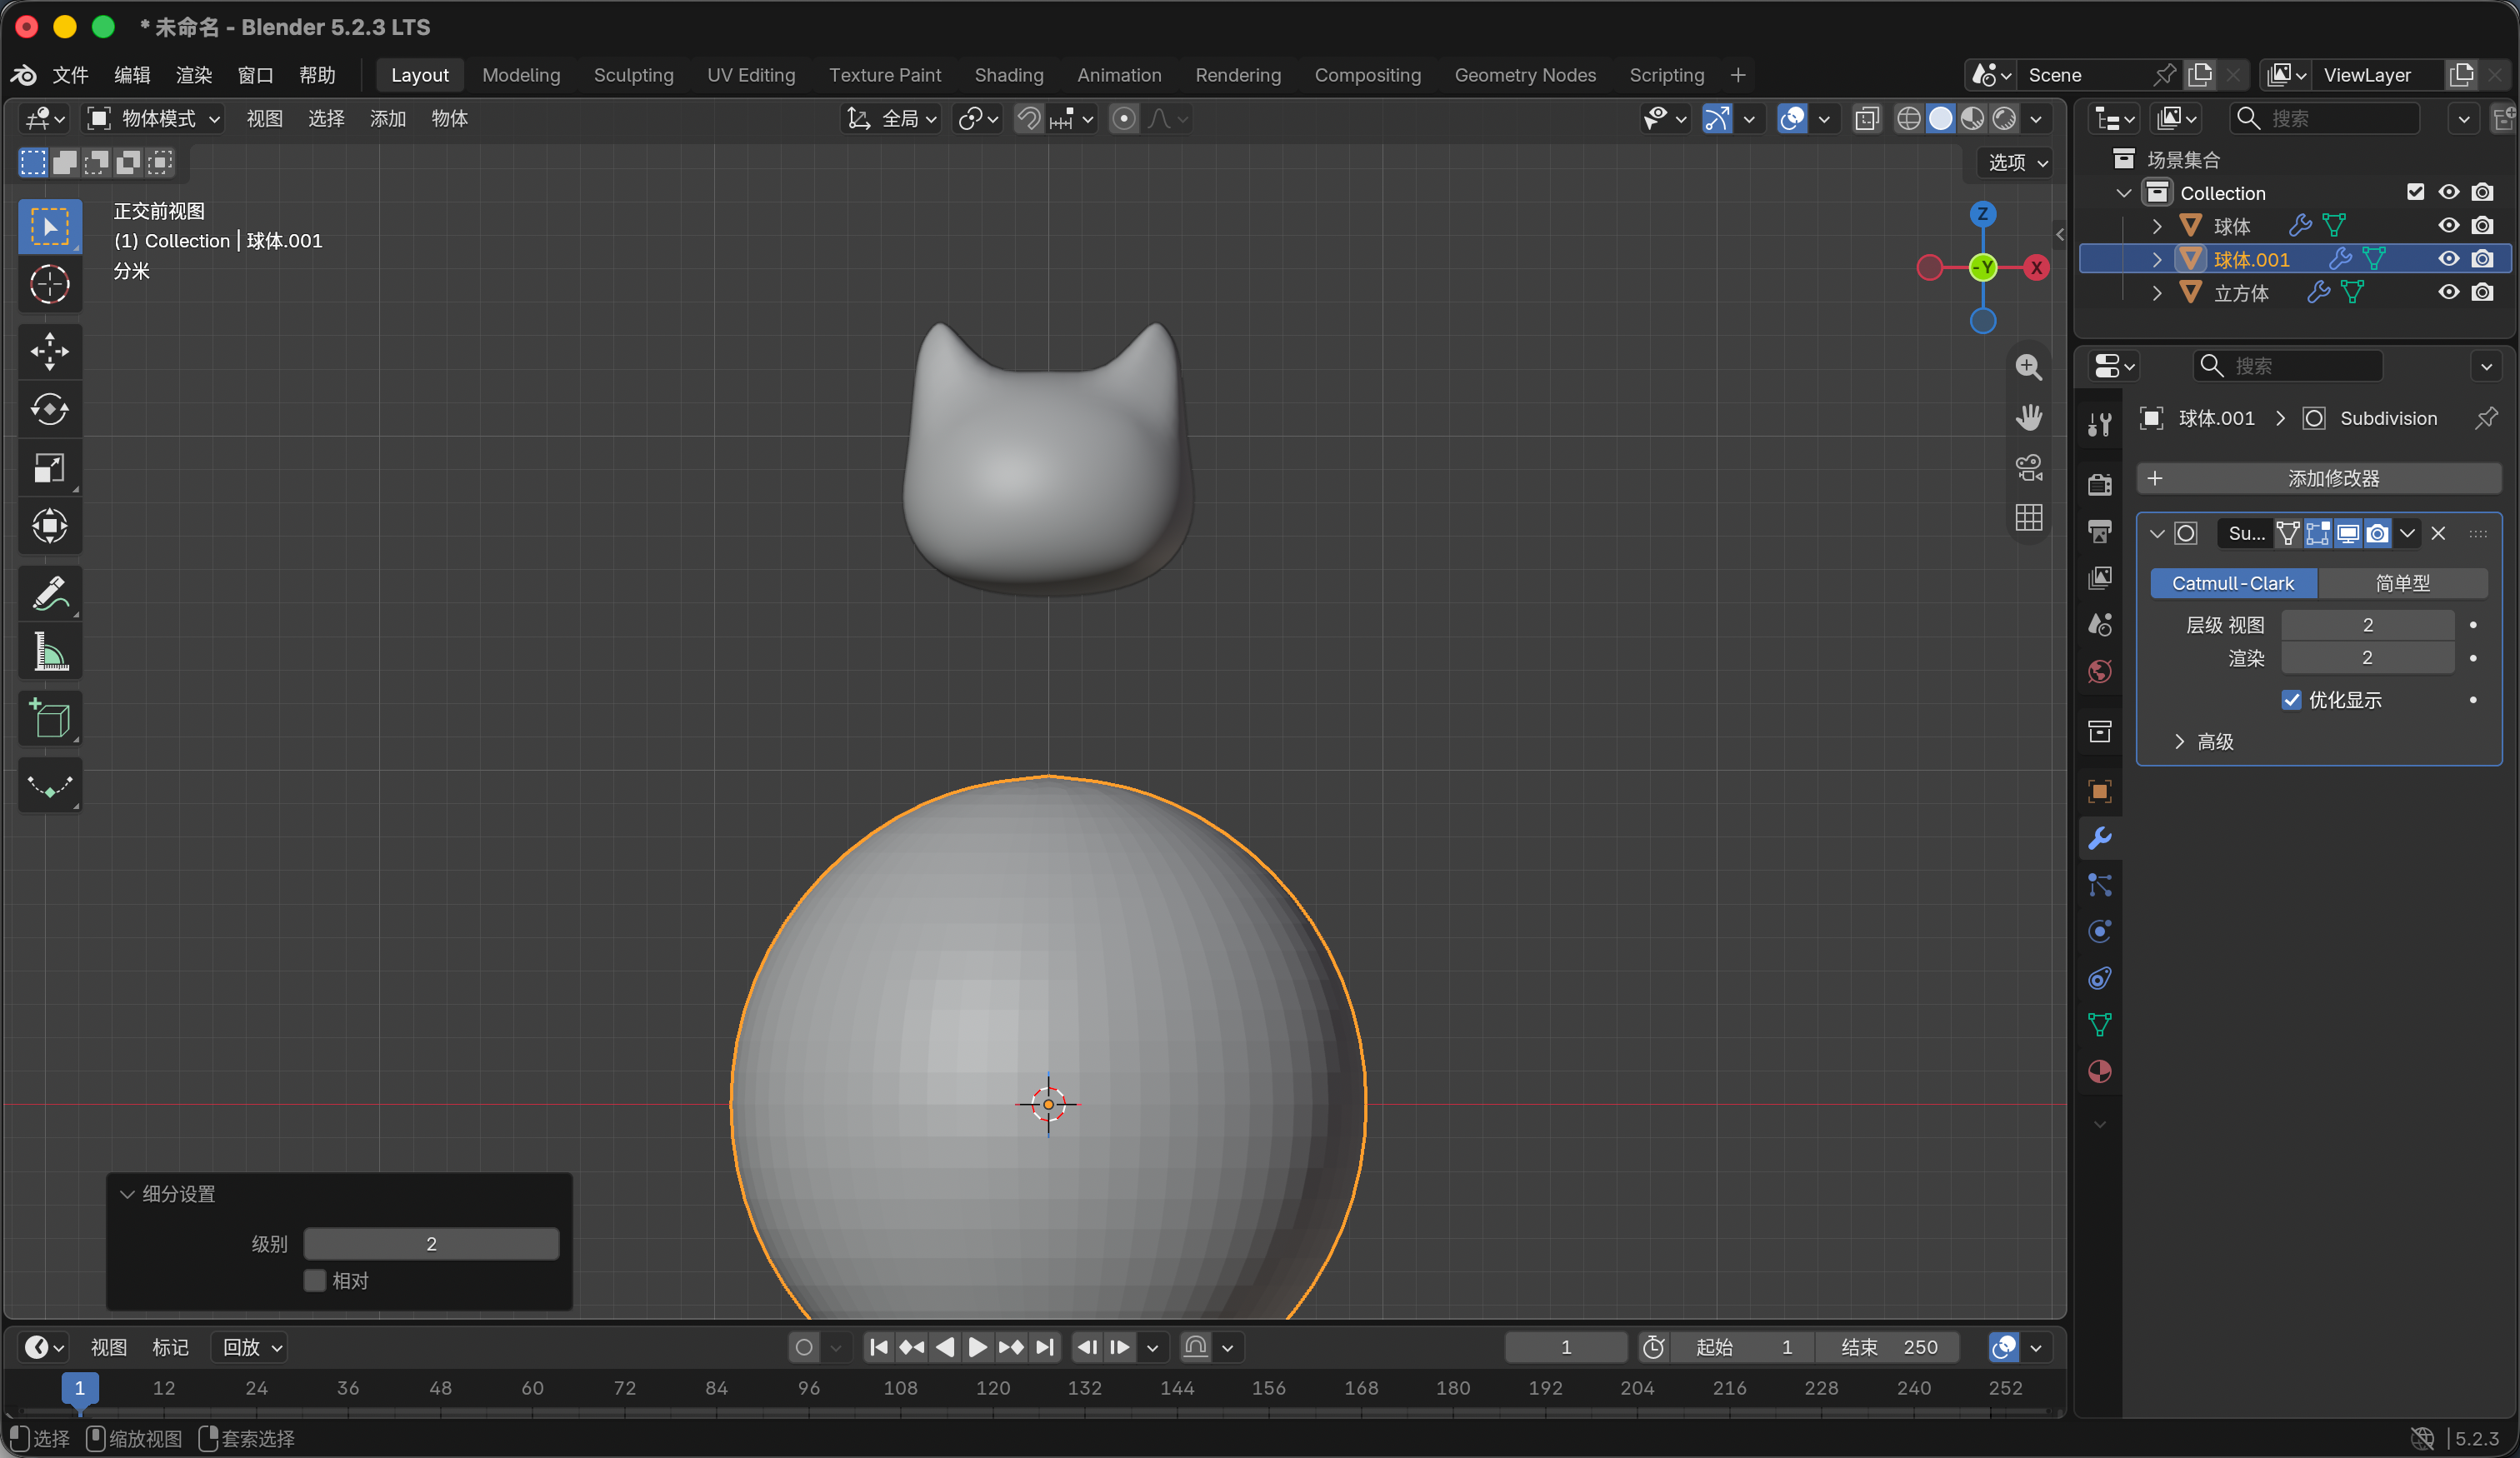The height and width of the screenshot is (1458, 2520).
Task: Disable rendering of 球体 via camera icon
Action: coord(2482,225)
